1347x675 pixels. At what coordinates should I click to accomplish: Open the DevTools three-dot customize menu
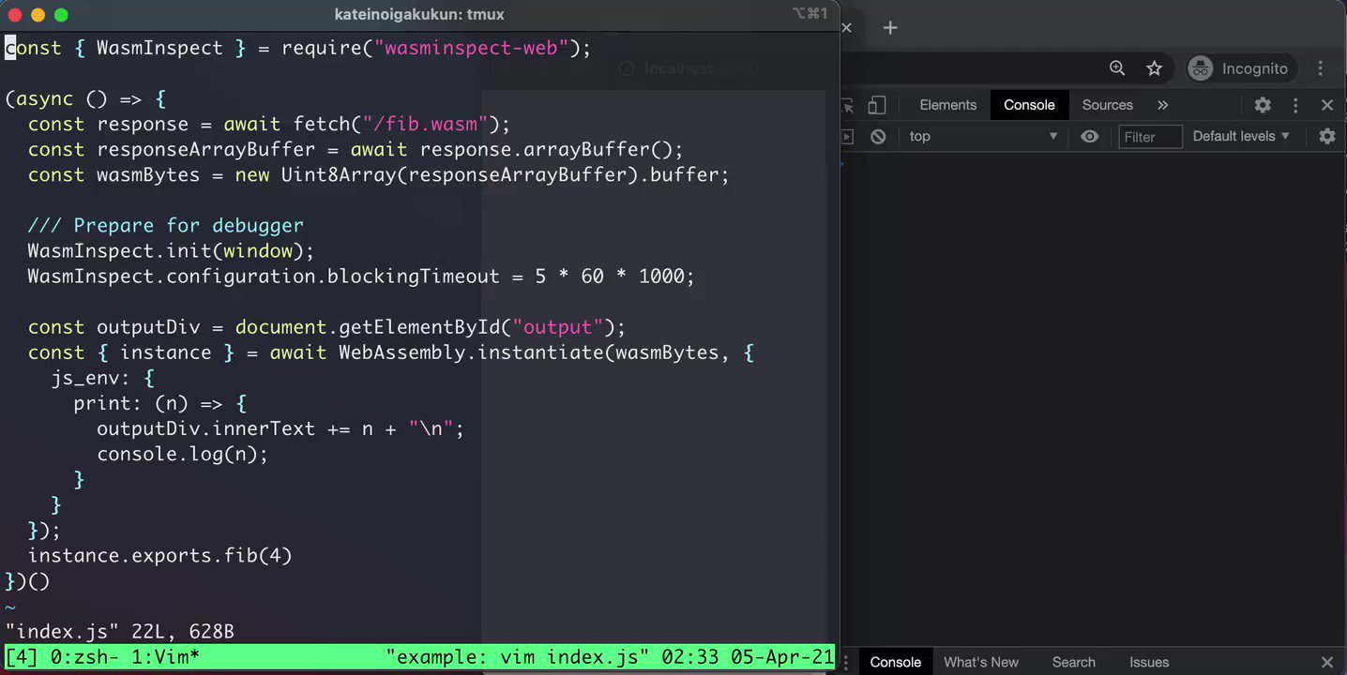[x=1295, y=105]
